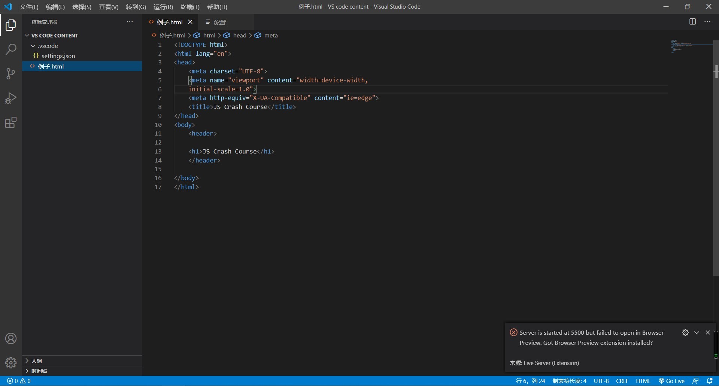Open the feedback icon in status bar
This screenshot has height=386, width=719.
click(x=695, y=381)
